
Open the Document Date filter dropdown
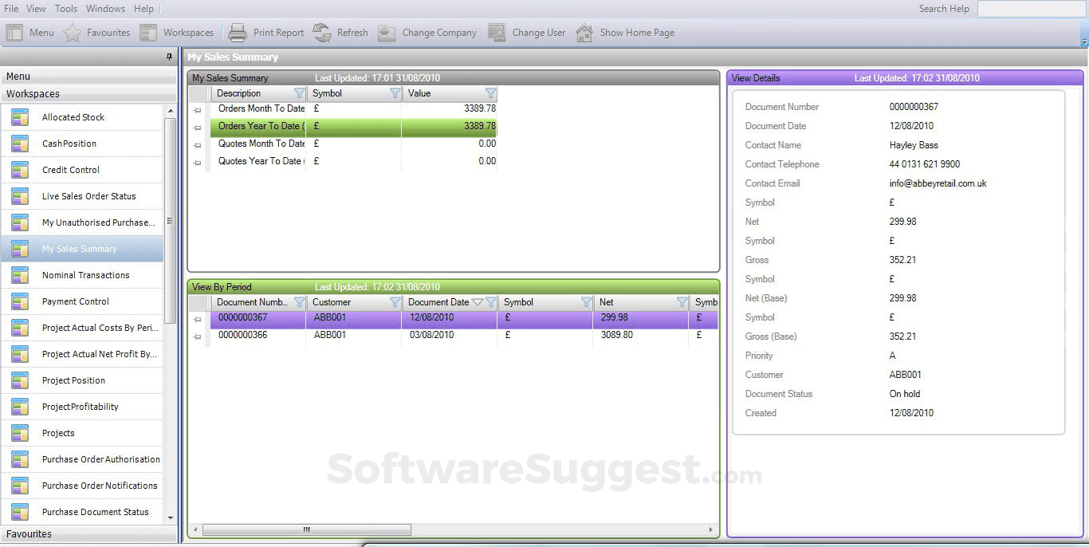coord(490,302)
